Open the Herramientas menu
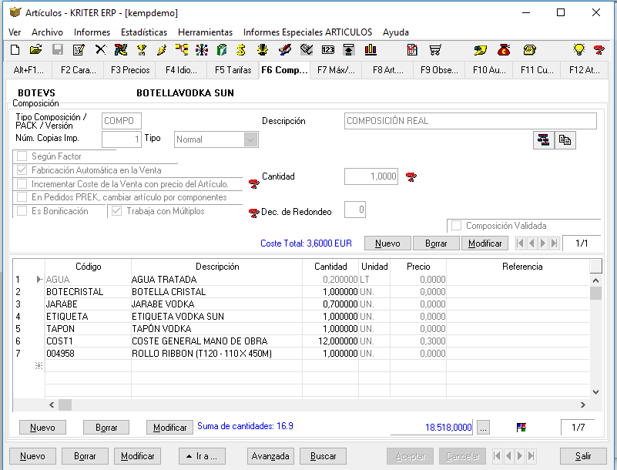This screenshot has width=617, height=470. point(205,32)
